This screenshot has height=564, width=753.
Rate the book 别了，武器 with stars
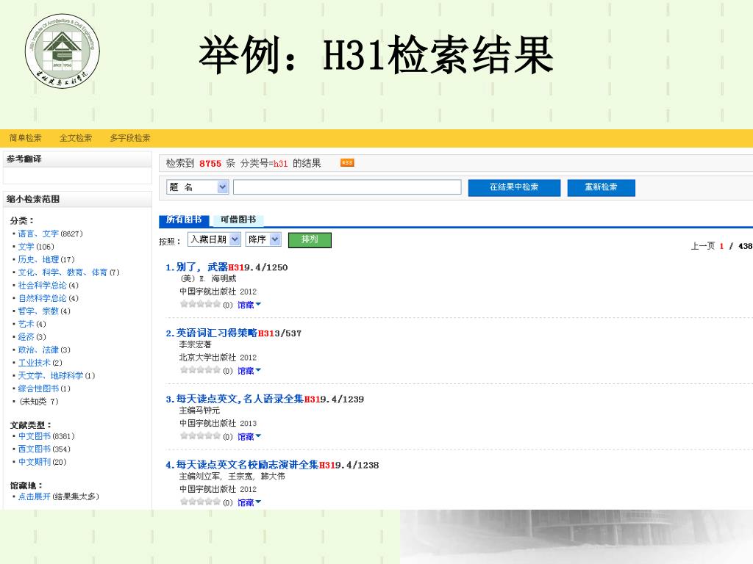pyautogui.click(x=200, y=304)
